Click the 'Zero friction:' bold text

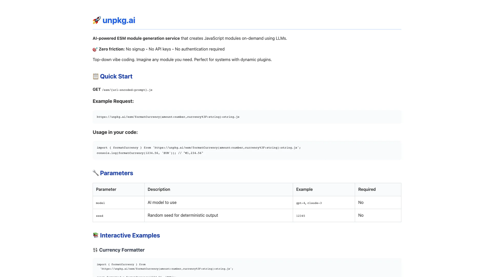click(112, 49)
